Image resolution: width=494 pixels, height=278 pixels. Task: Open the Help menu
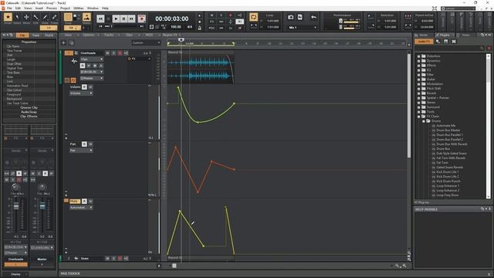coord(105,8)
